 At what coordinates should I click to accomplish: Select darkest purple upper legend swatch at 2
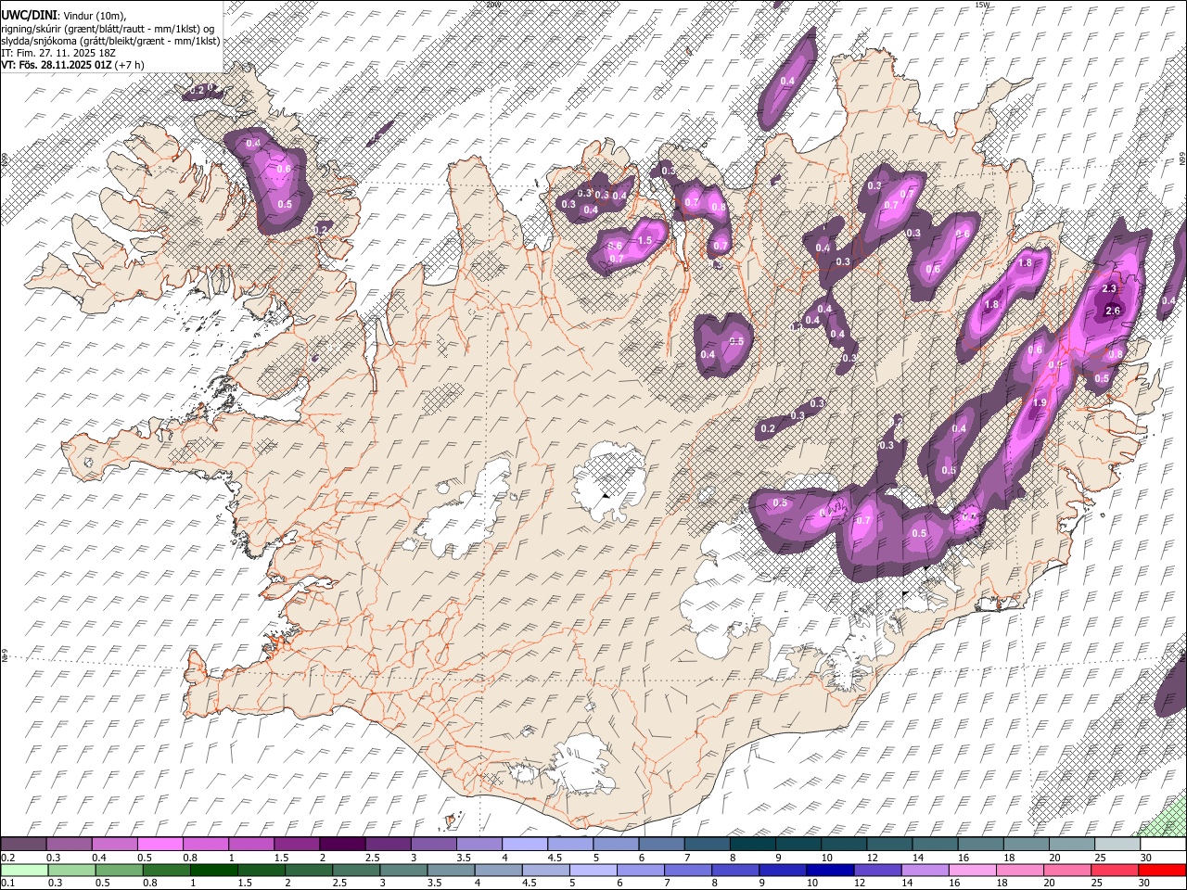[x=341, y=844]
